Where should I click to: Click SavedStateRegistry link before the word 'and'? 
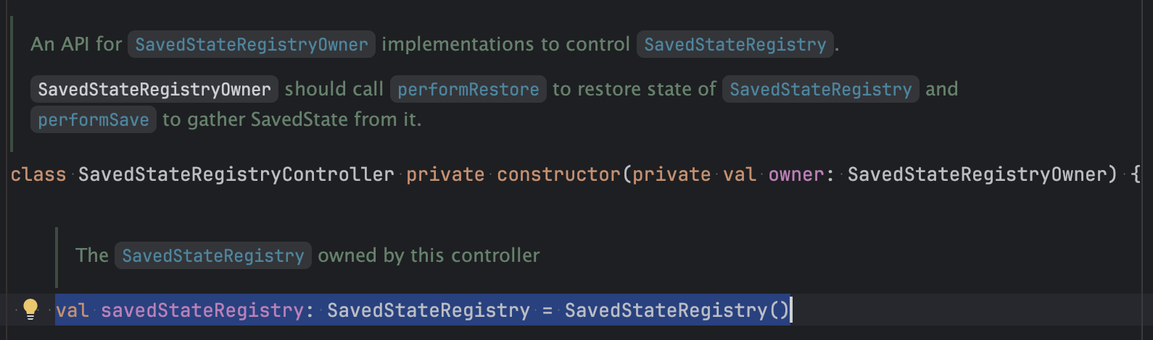pyautogui.click(x=820, y=89)
